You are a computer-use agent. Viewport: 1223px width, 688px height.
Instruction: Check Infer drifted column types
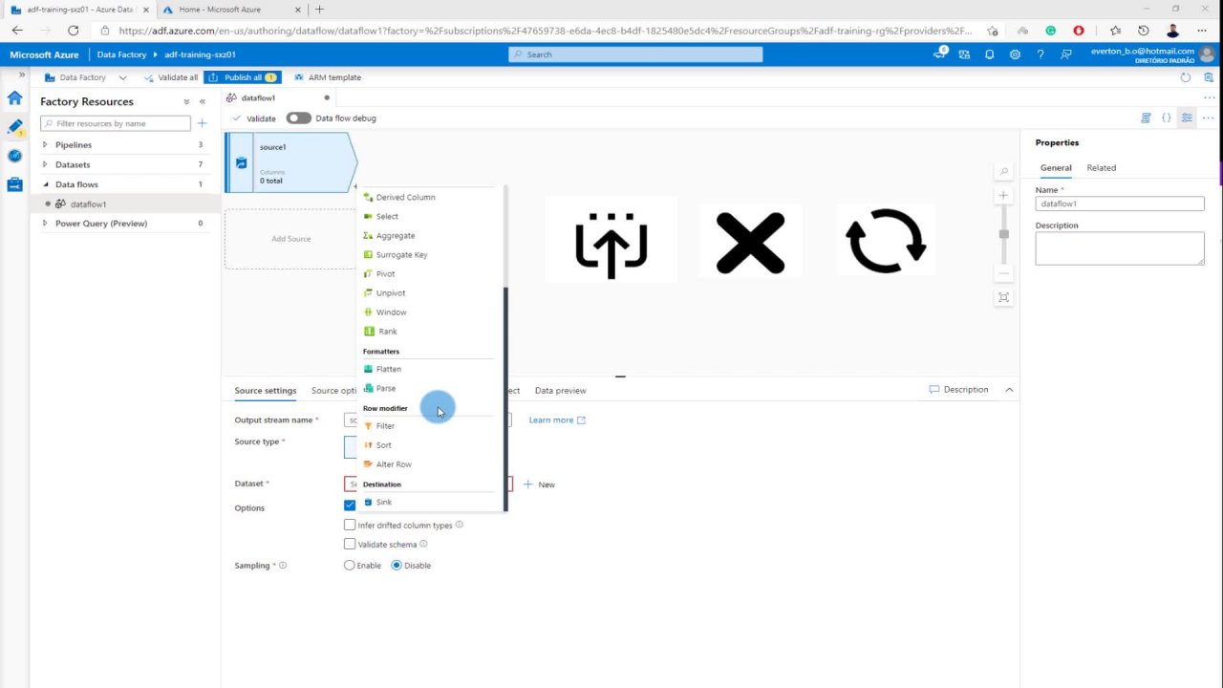coord(350,525)
